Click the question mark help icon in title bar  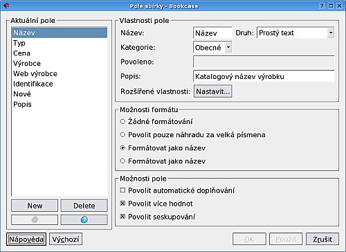click(322, 6)
